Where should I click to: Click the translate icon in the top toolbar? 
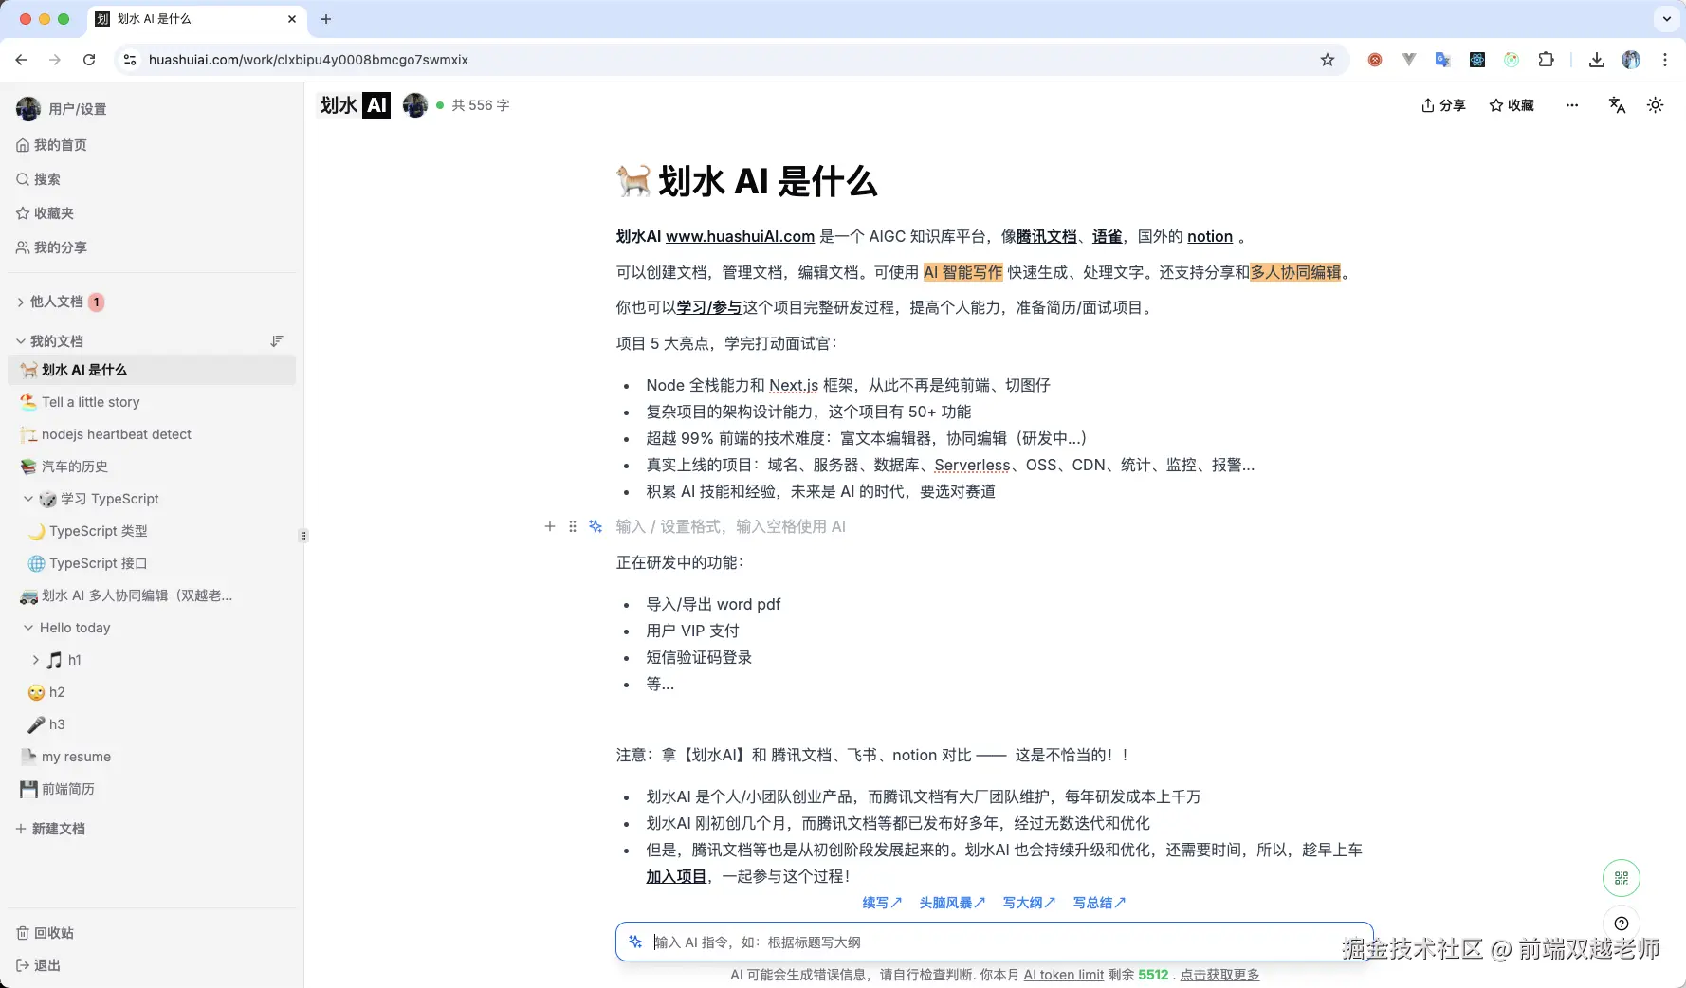click(1616, 105)
